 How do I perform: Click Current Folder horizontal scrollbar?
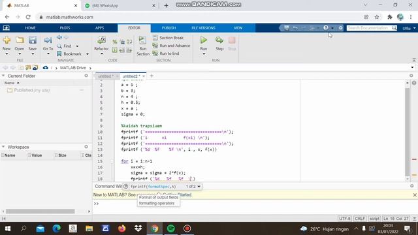[40, 211]
